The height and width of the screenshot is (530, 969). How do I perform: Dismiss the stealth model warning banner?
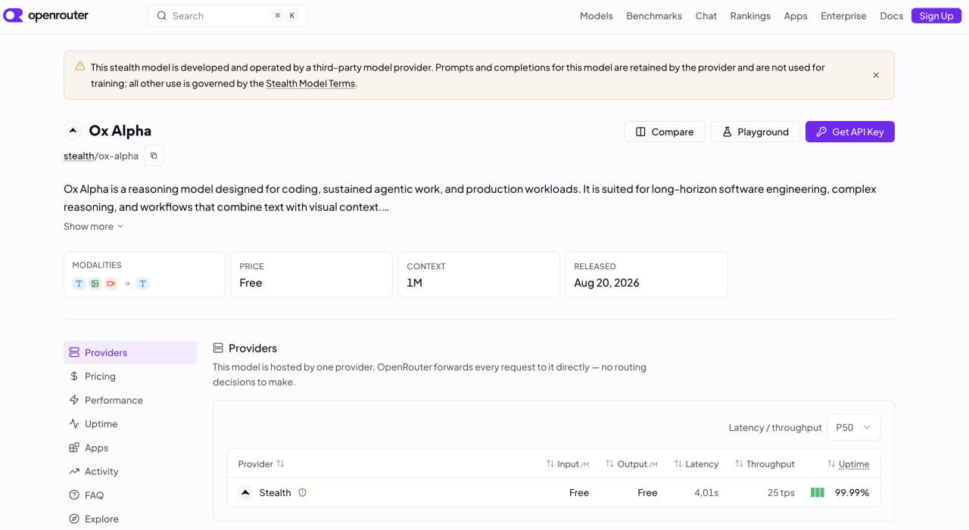[x=876, y=75]
